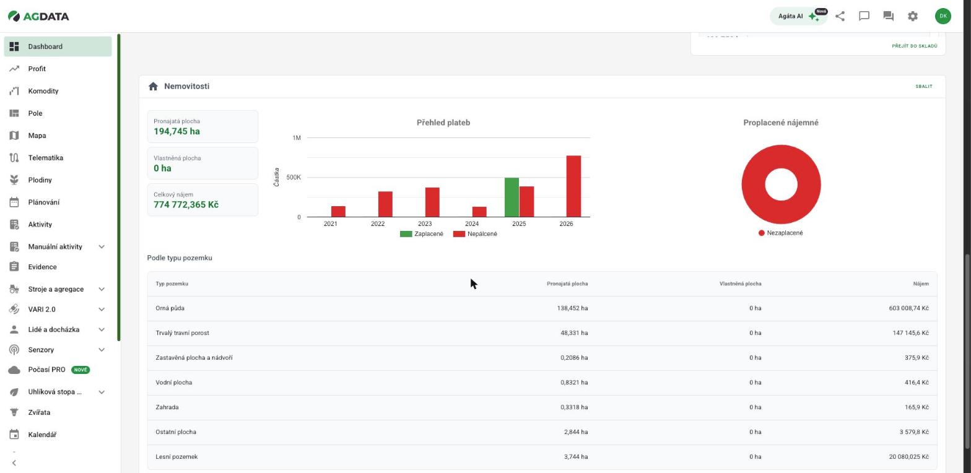This screenshot has width=971, height=473.
Task: Expand Lidé a docházka submenu
Action: [x=102, y=329]
